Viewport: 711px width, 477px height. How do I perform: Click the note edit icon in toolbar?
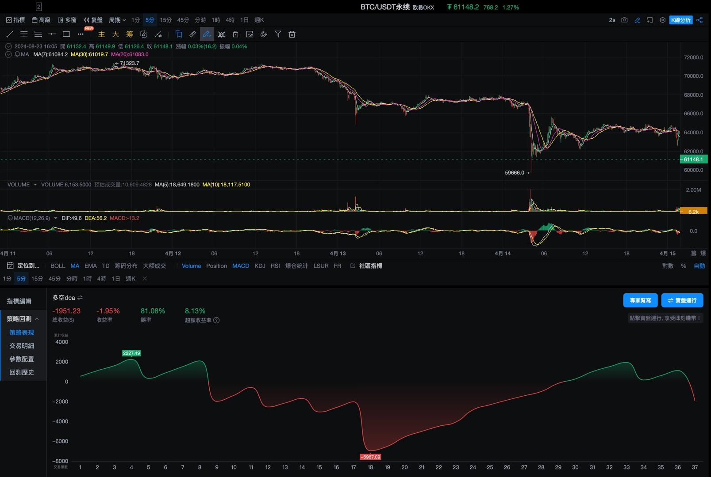point(250,34)
